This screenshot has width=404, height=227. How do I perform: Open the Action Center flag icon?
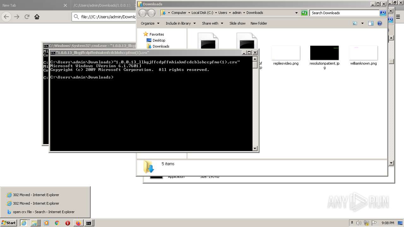click(x=374, y=223)
